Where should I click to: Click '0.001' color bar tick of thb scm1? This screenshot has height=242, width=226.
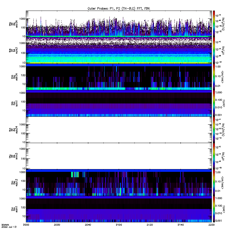[x=219, y=115]
